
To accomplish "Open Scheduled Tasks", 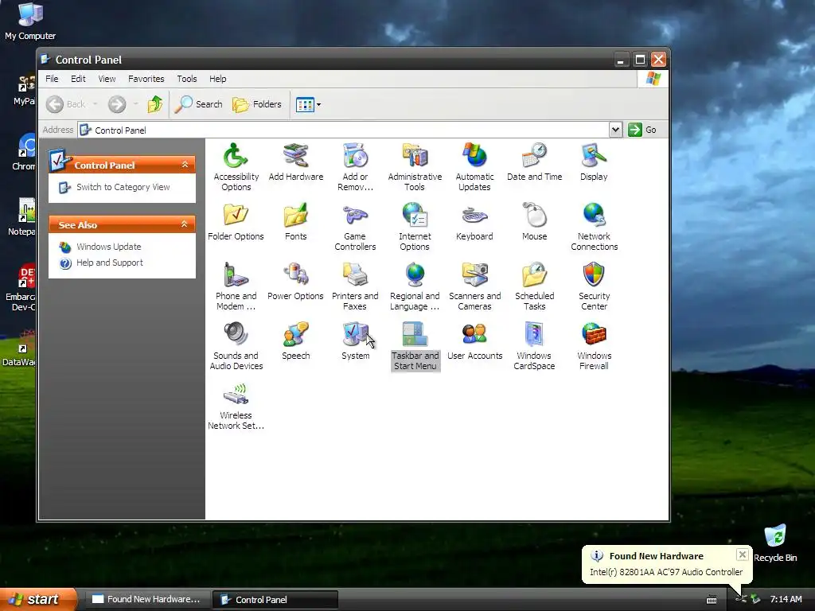I will click(534, 286).
